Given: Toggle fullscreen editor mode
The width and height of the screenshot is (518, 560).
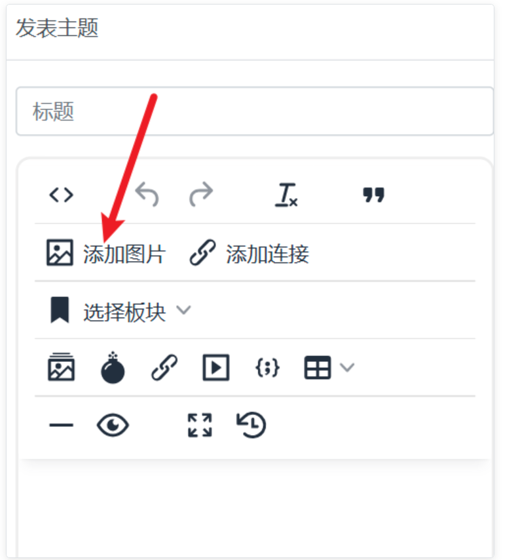Looking at the screenshot, I should (200, 425).
